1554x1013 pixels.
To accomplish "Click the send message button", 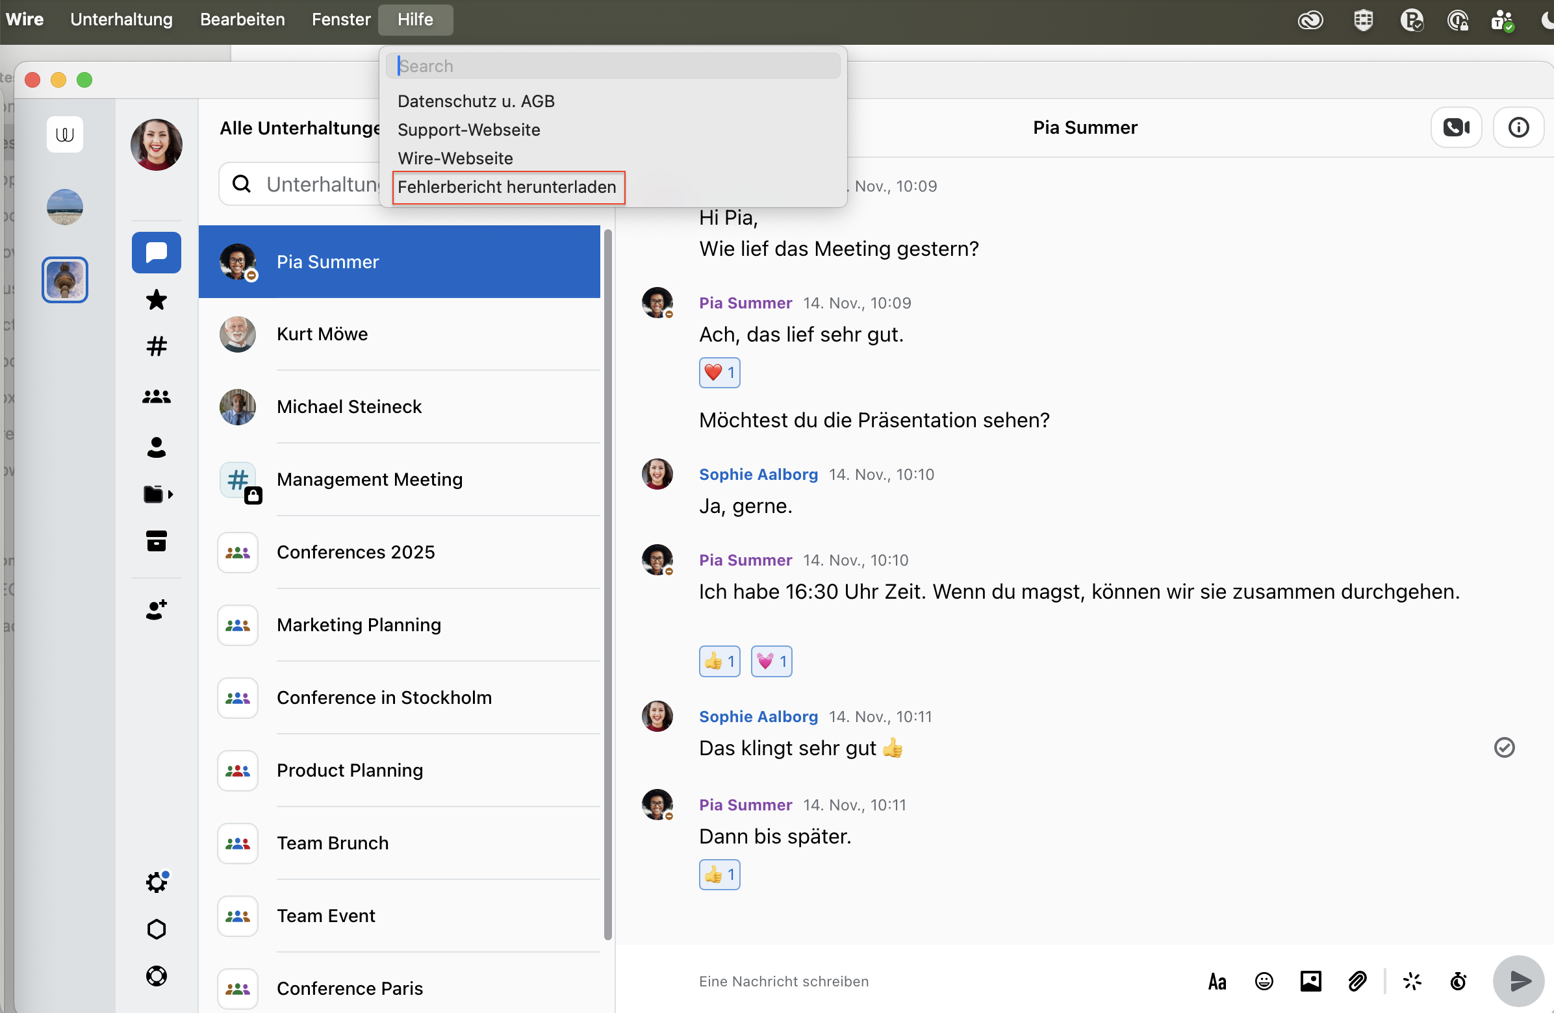I will point(1518,981).
